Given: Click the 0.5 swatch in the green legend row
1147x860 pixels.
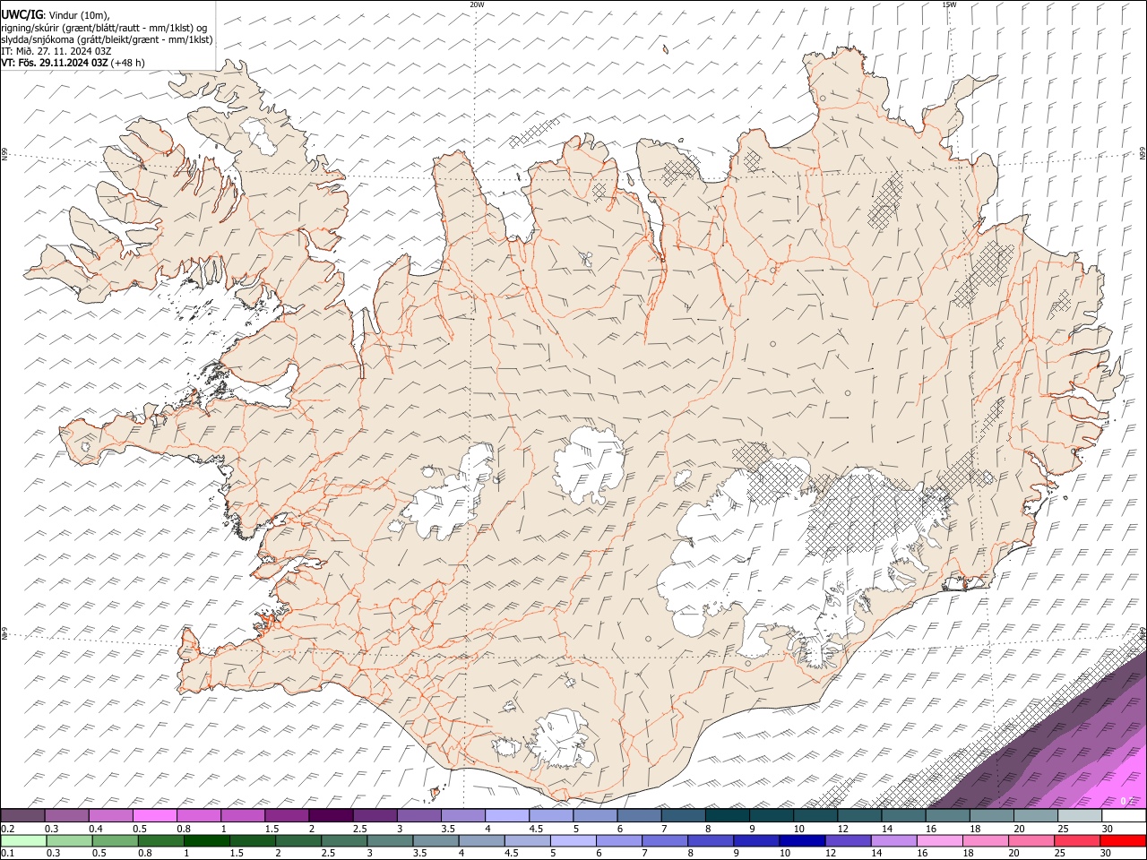Looking at the screenshot, I should pos(115,841).
